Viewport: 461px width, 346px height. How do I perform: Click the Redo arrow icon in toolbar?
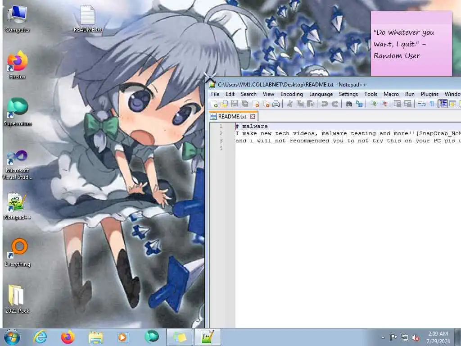point(334,104)
